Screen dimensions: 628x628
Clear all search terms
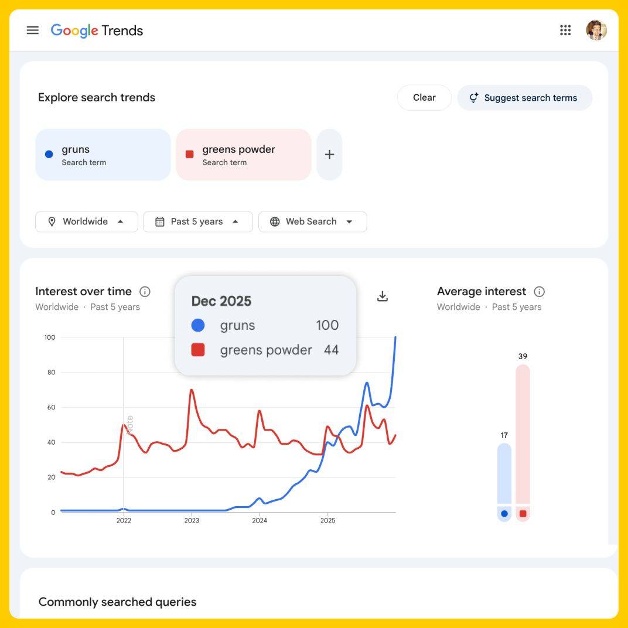(x=424, y=97)
